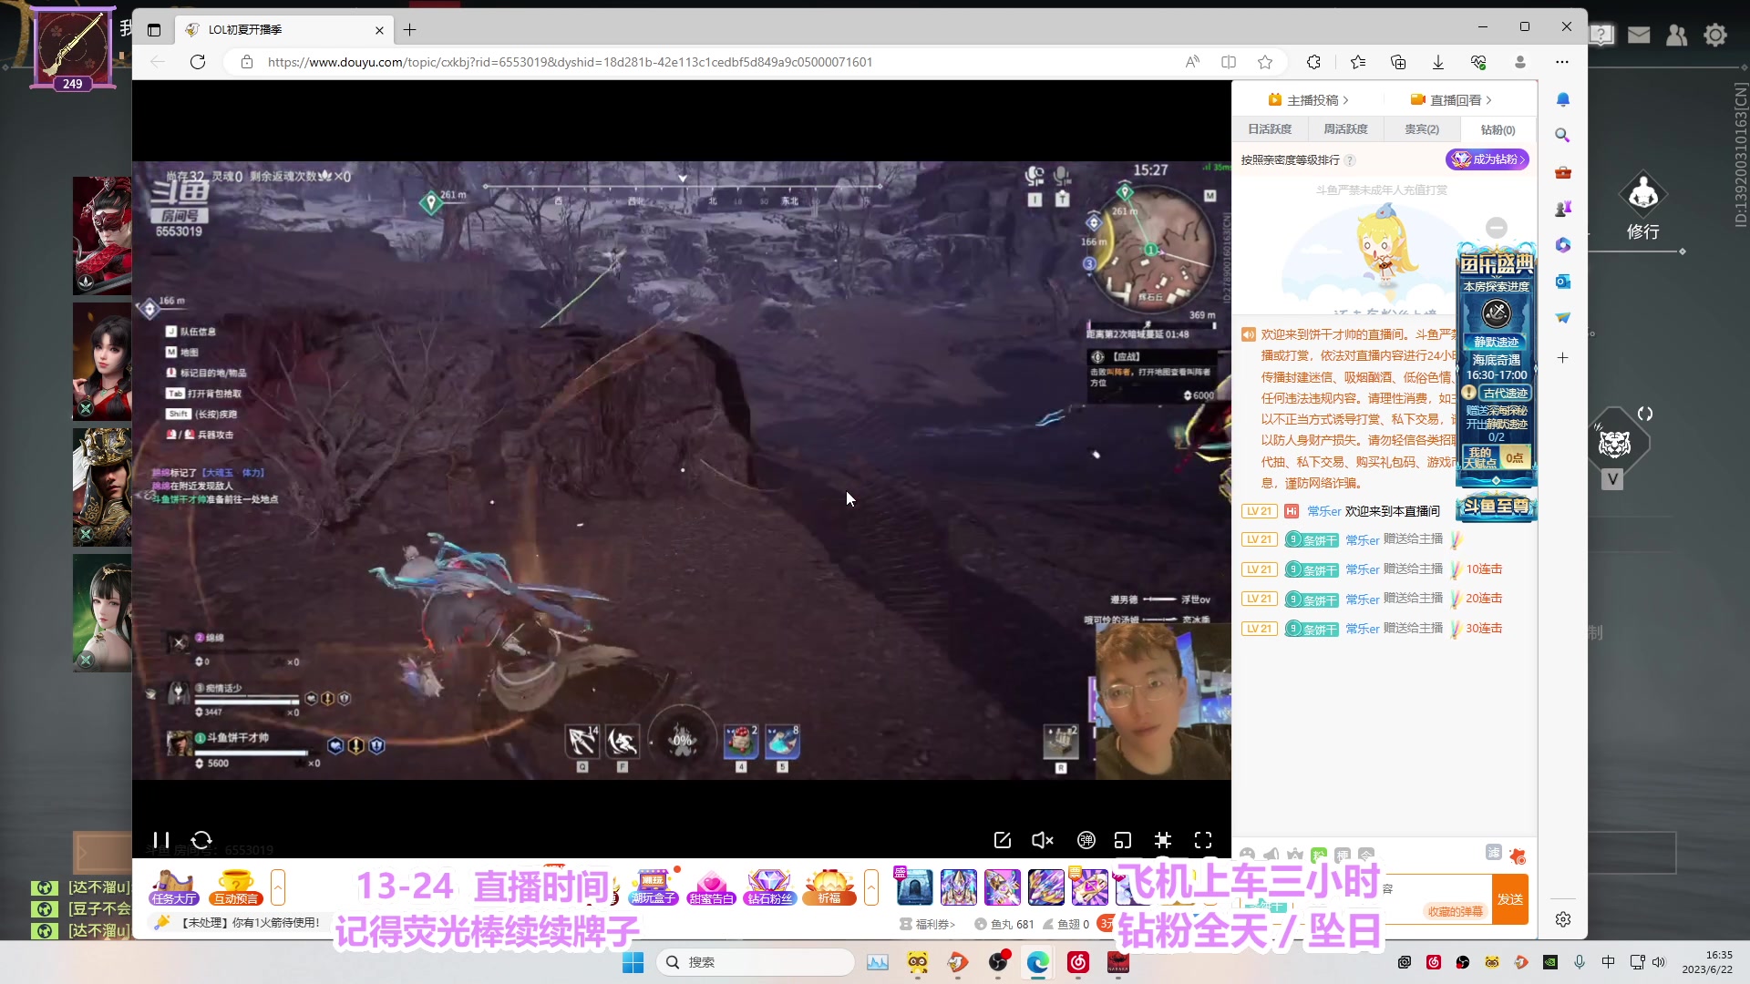Open 互动预言 trophy icon
Screen dimensions: 1750x984
(236, 887)
